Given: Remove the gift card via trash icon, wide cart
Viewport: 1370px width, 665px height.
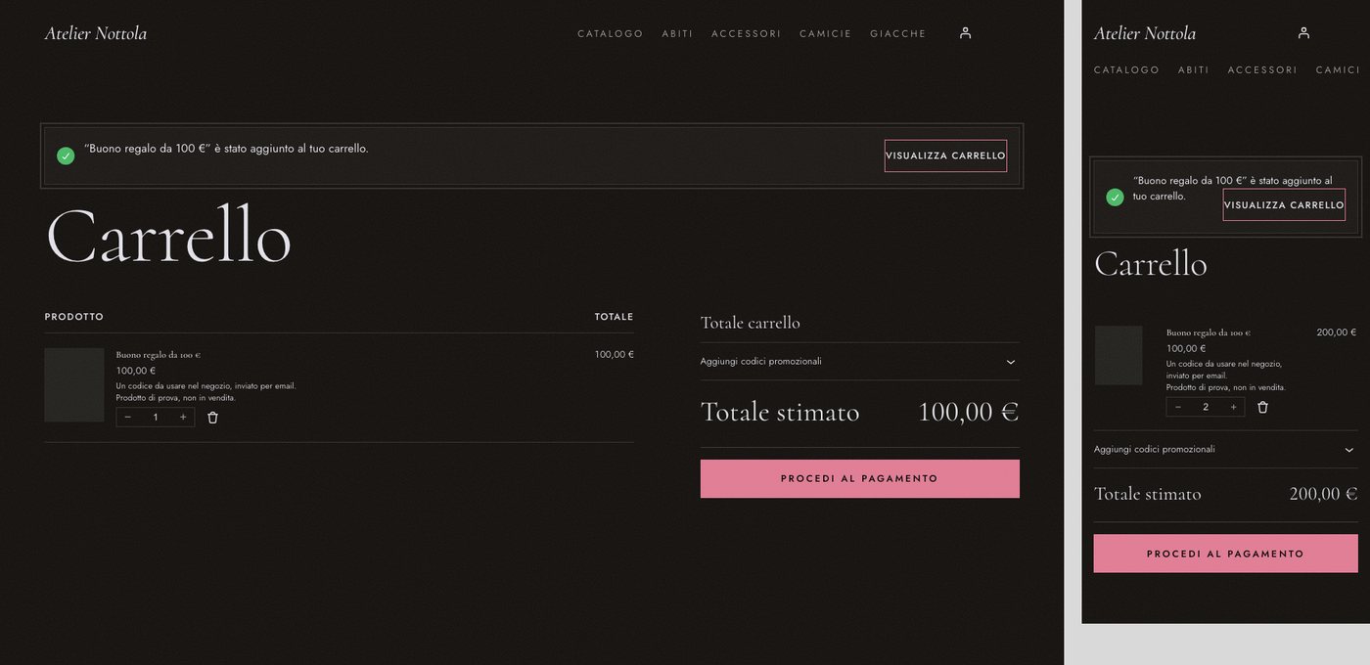Looking at the screenshot, I should tap(212, 418).
